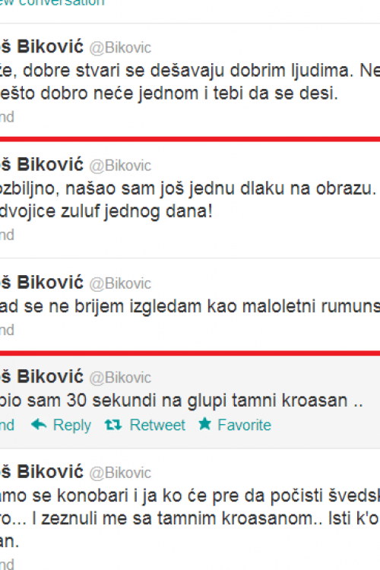380x570 pixels.
Task: Click the Favorite text label
Action: [245, 425]
